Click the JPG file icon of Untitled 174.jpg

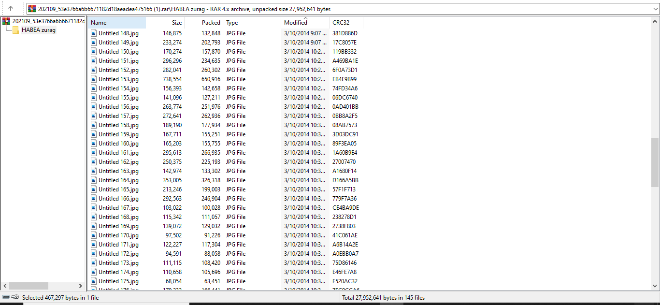tap(94, 272)
